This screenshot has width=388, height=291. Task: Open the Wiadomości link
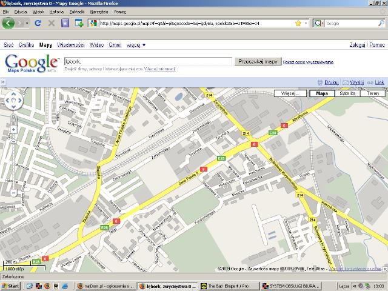70,45
